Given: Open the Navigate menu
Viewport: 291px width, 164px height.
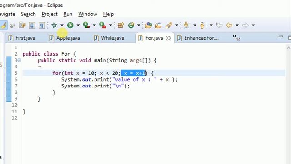Looking at the screenshot, I should pyautogui.click(x=7, y=14).
